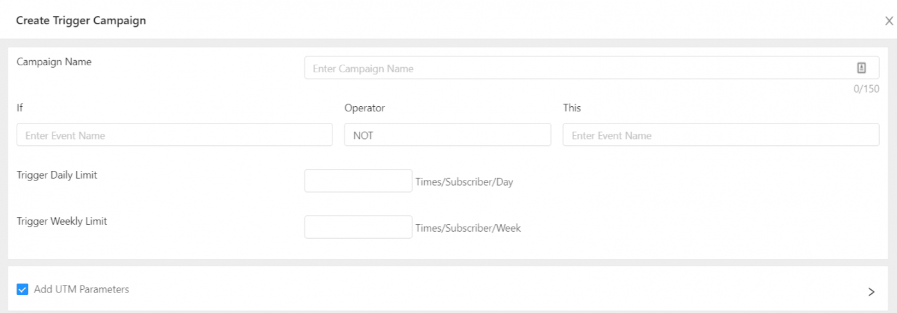The height and width of the screenshot is (313, 897).
Task: Open the Operator dropdown showing NOT
Action: (x=447, y=134)
